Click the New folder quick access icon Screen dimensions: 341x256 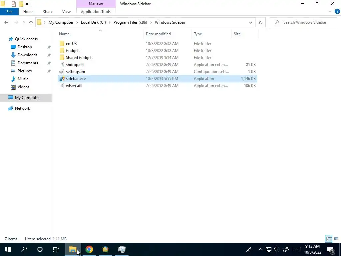tap(21, 4)
